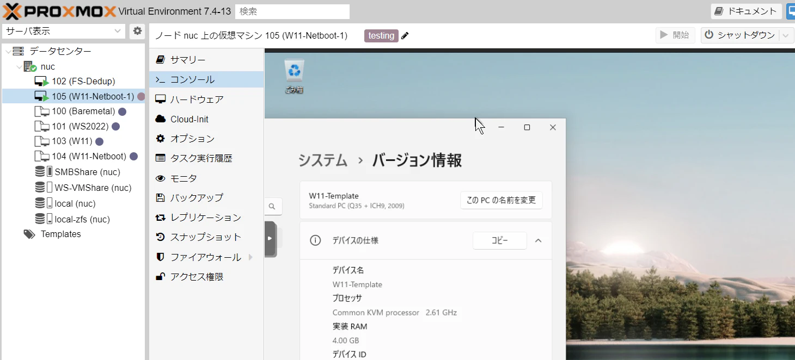Image resolution: width=795 pixels, height=360 pixels.
Task: Click the Templates tag icon
Action: (x=29, y=234)
